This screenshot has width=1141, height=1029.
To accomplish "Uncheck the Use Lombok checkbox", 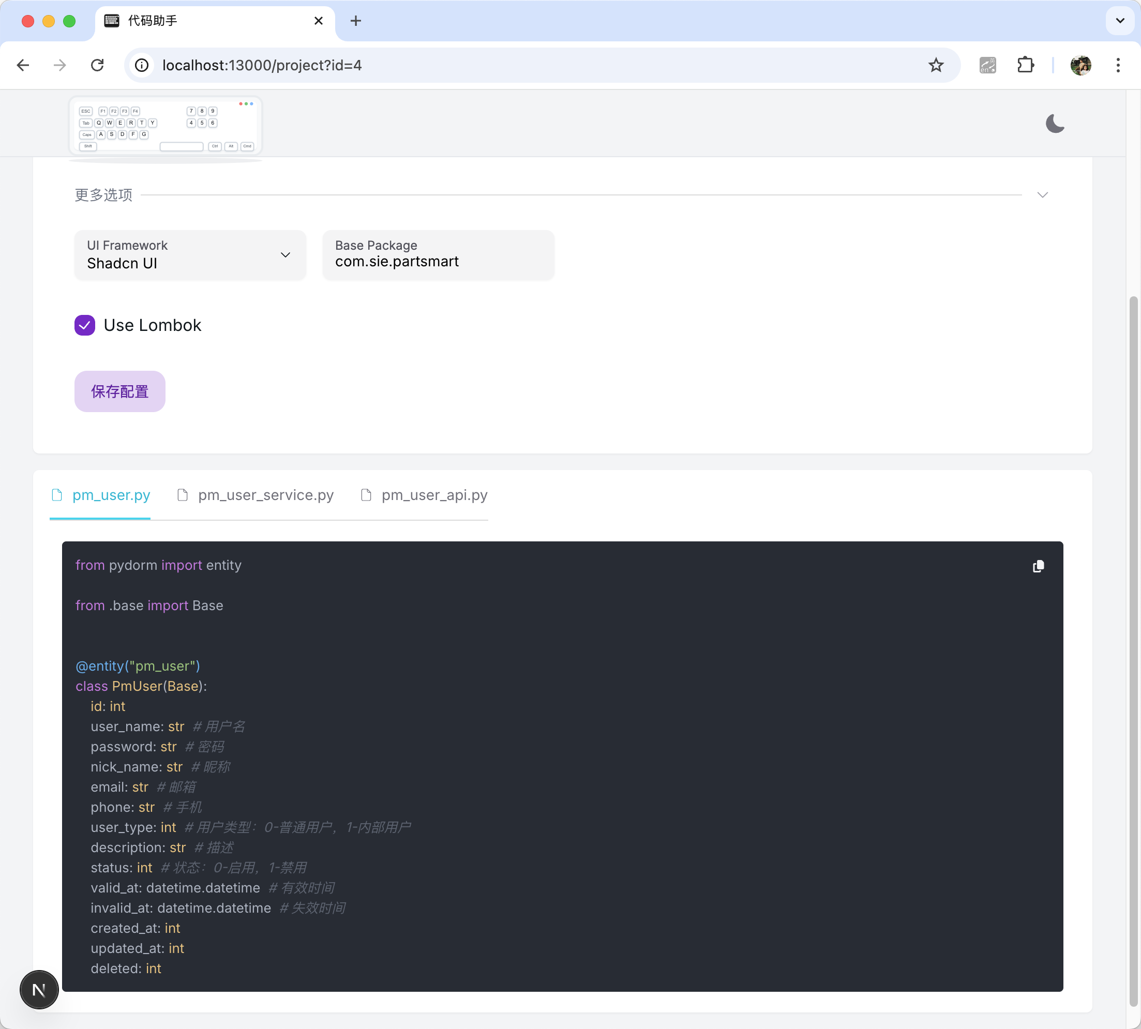I will point(85,325).
